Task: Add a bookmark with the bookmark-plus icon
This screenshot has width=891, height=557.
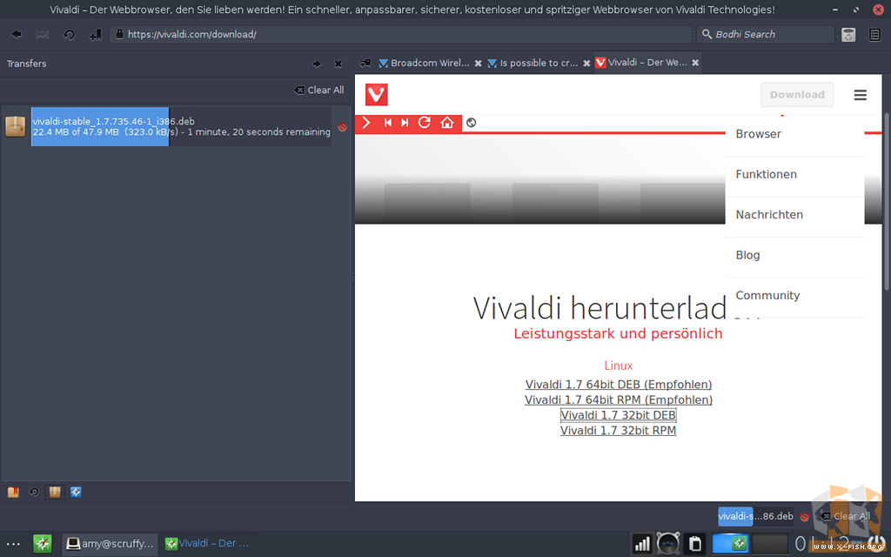Action: click(x=95, y=35)
